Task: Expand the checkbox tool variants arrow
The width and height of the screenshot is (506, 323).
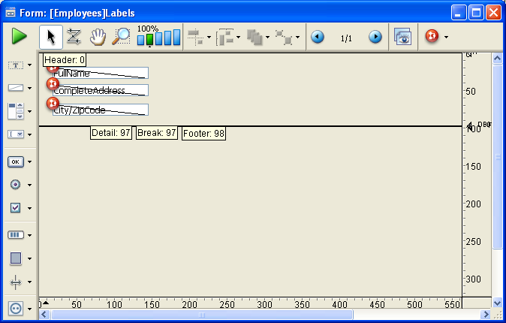Action: 30,208
